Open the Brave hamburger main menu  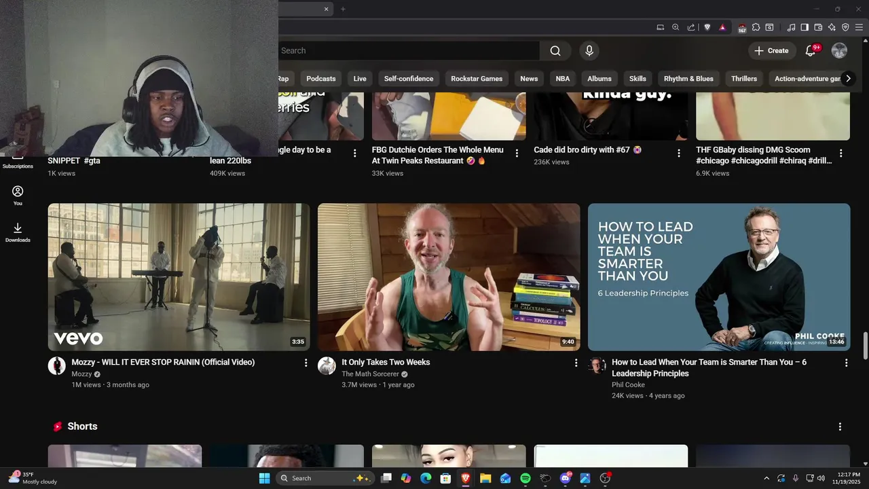click(x=859, y=27)
